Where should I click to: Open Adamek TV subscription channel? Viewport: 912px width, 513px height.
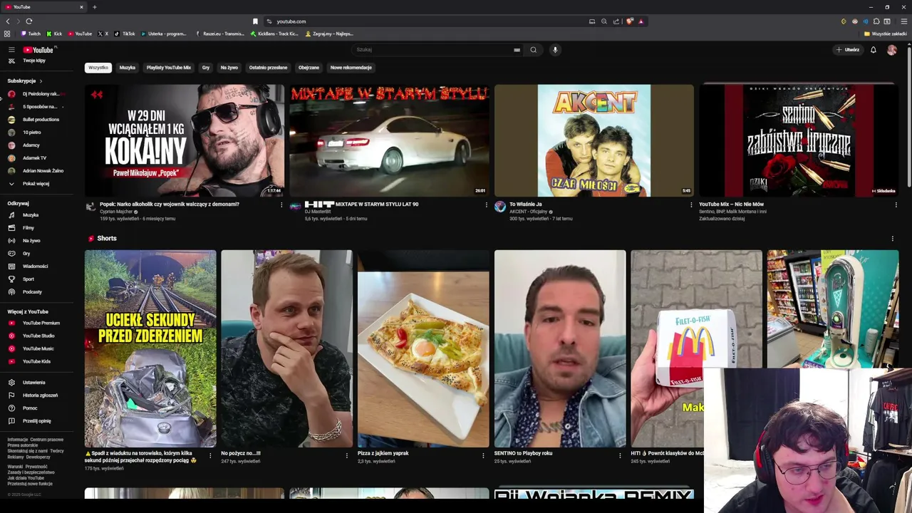coord(36,158)
